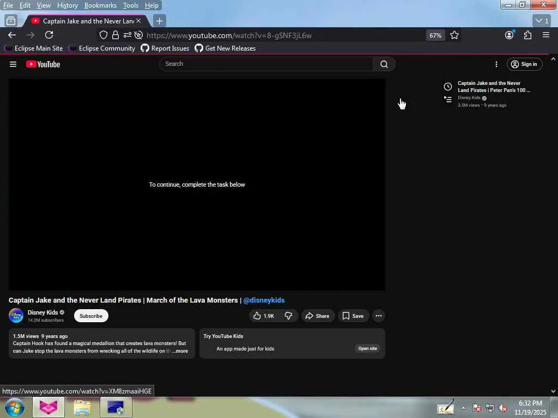Open Get New Releases bookmark
Image resolution: width=558 pixels, height=418 pixels.
(225, 48)
